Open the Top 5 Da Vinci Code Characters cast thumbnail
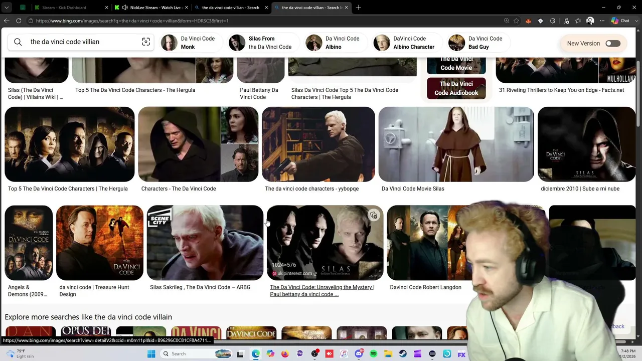This screenshot has height=361, width=642. point(70,144)
